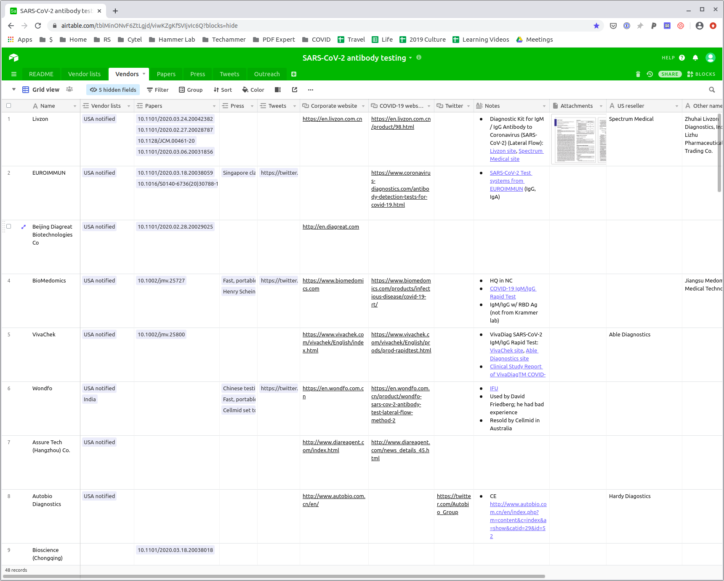Expand the Beijing Diagreat record
This screenshot has width=724, height=581.
(x=24, y=227)
